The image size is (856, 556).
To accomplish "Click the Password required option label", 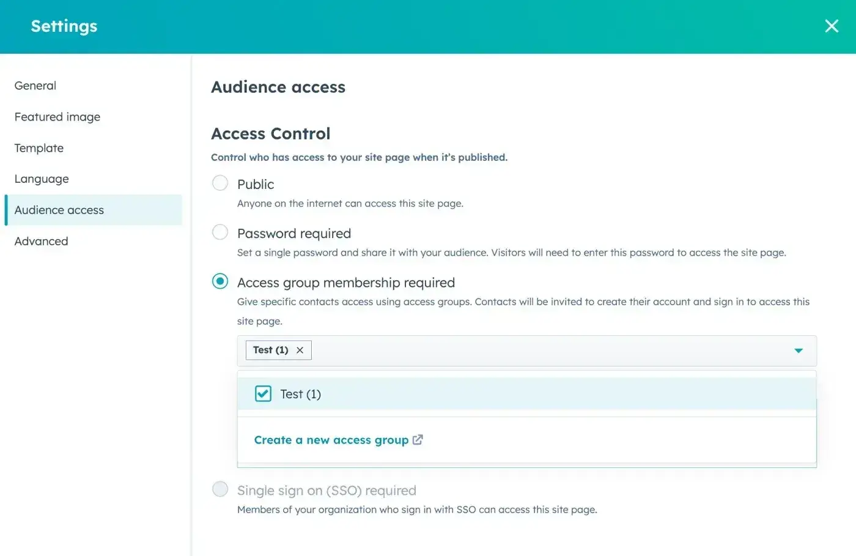I will point(294,233).
